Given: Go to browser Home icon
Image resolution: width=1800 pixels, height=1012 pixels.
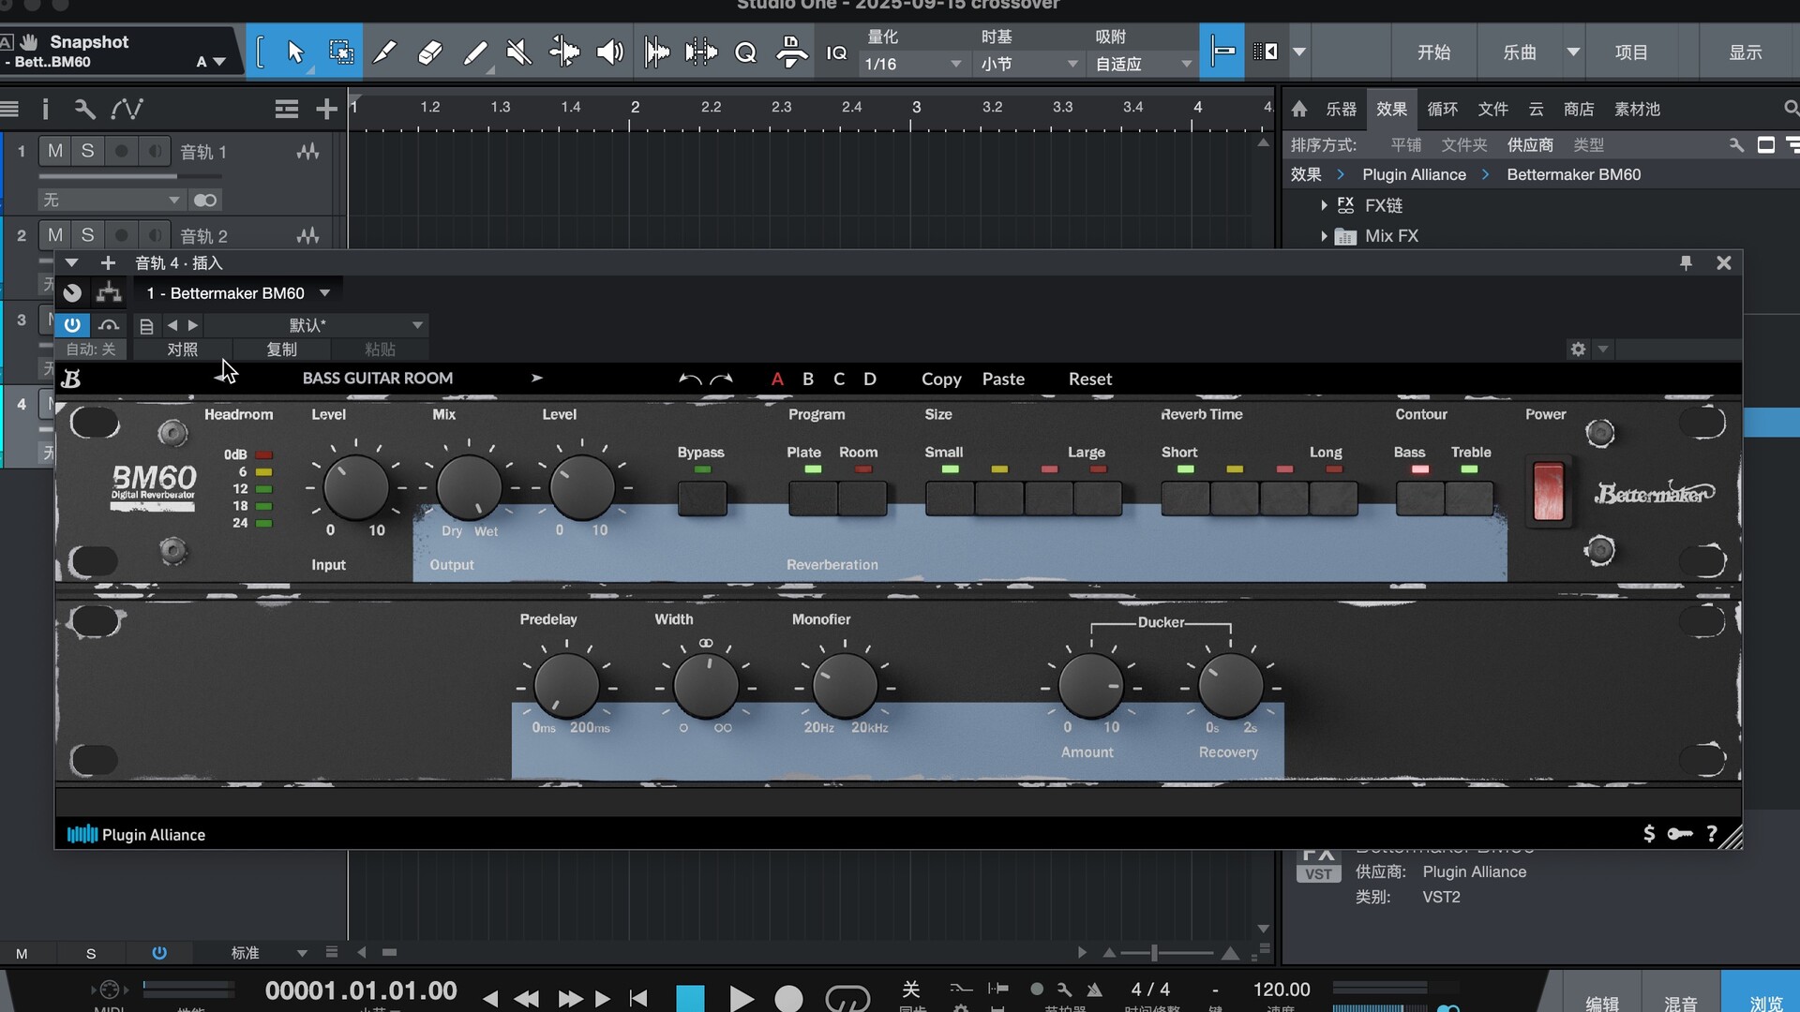Looking at the screenshot, I should pos(1299,109).
